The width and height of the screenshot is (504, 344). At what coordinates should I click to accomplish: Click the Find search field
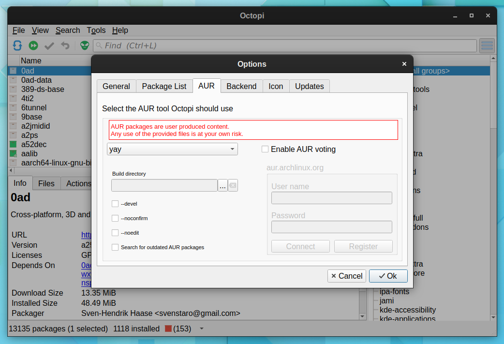click(285, 45)
